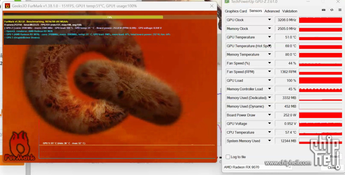Open the Hot Spot temperature dropdown

269,46
